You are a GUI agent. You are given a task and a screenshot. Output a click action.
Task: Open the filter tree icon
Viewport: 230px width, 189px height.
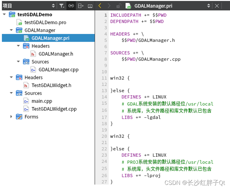click(62, 6)
